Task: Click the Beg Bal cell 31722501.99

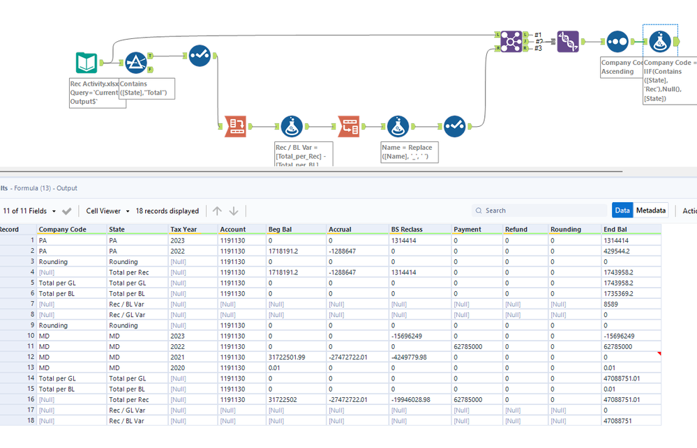Action: point(296,357)
